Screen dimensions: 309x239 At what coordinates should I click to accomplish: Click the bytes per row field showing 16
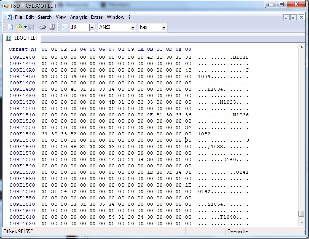pyautogui.click(x=80, y=27)
